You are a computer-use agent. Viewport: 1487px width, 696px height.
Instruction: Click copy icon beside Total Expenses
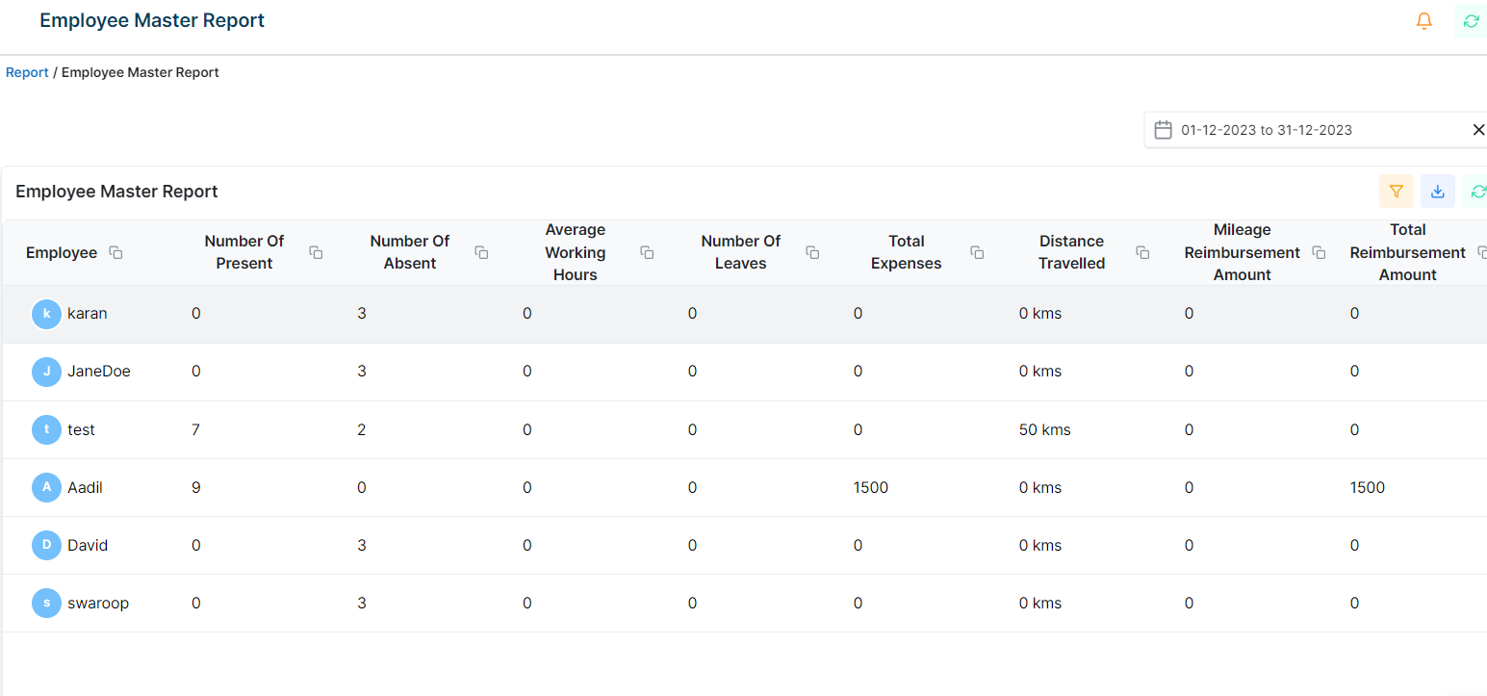click(977, 252)
